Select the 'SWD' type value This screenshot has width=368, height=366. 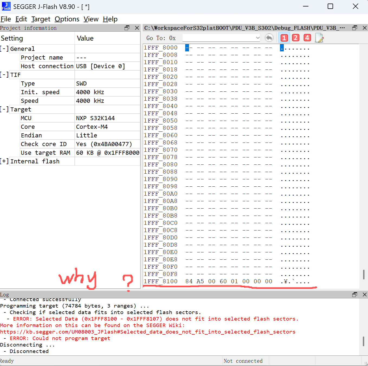pos(81,84)
